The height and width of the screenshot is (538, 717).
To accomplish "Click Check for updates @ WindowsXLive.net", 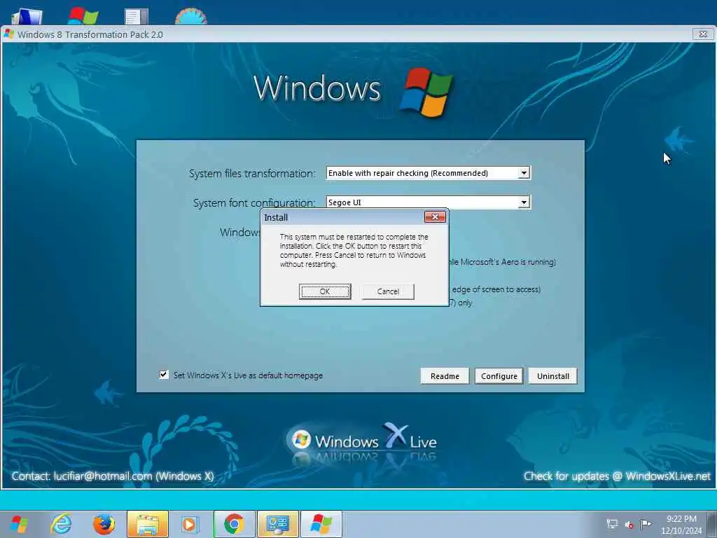I will (x=617, y=476).
